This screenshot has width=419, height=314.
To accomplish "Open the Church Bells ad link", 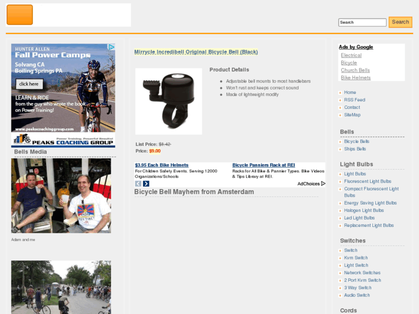I will click(355, 70).
